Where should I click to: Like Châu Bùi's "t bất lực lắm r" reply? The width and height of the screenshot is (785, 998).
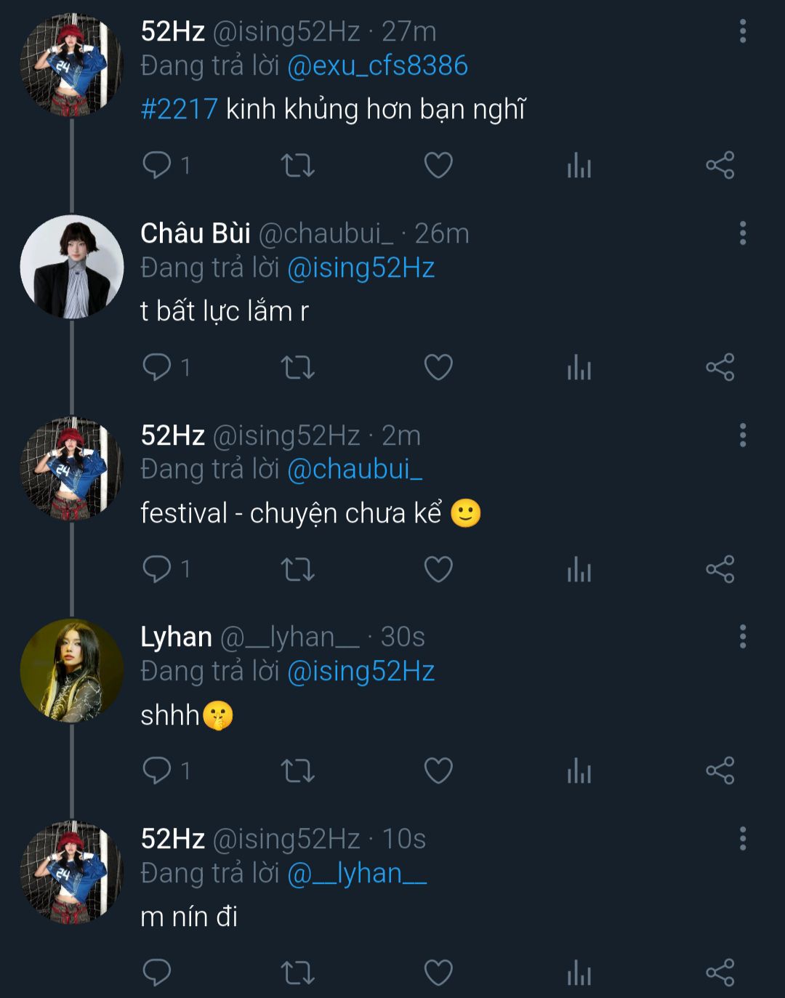438,368
